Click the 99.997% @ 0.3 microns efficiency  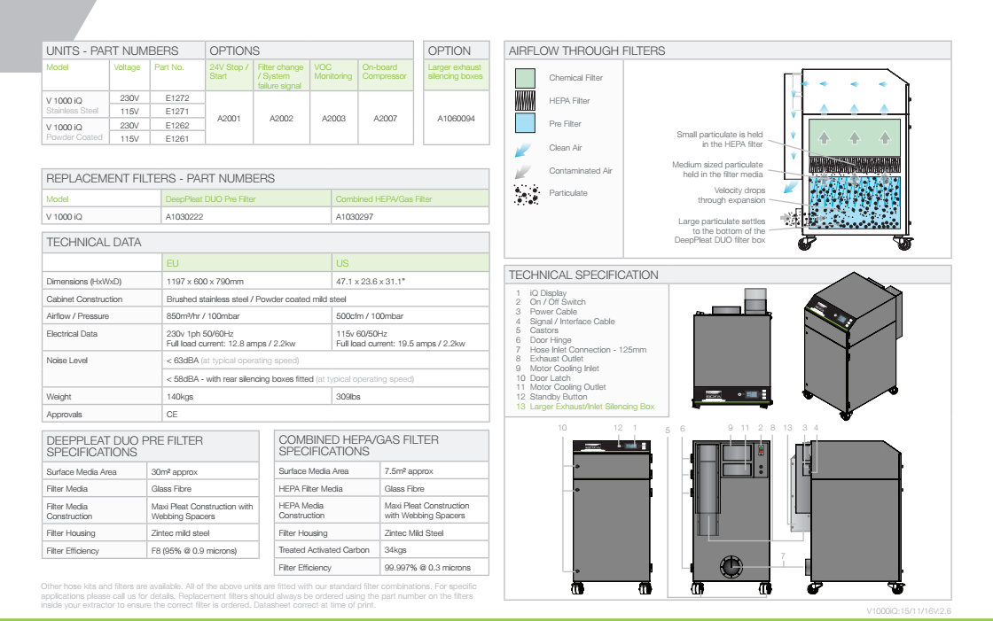[x=427, y=568]
